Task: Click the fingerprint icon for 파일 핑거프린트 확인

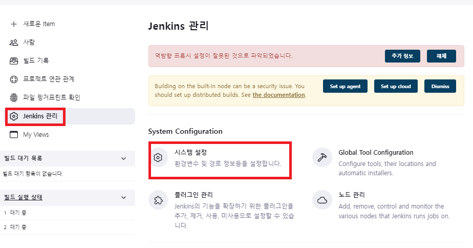Action: (14, 97)
